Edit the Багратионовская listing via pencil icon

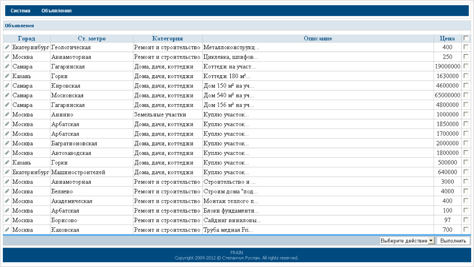coord(7,143)
